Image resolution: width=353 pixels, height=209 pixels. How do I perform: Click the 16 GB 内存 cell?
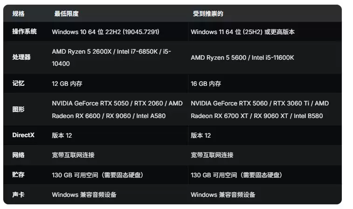[206, 84]
